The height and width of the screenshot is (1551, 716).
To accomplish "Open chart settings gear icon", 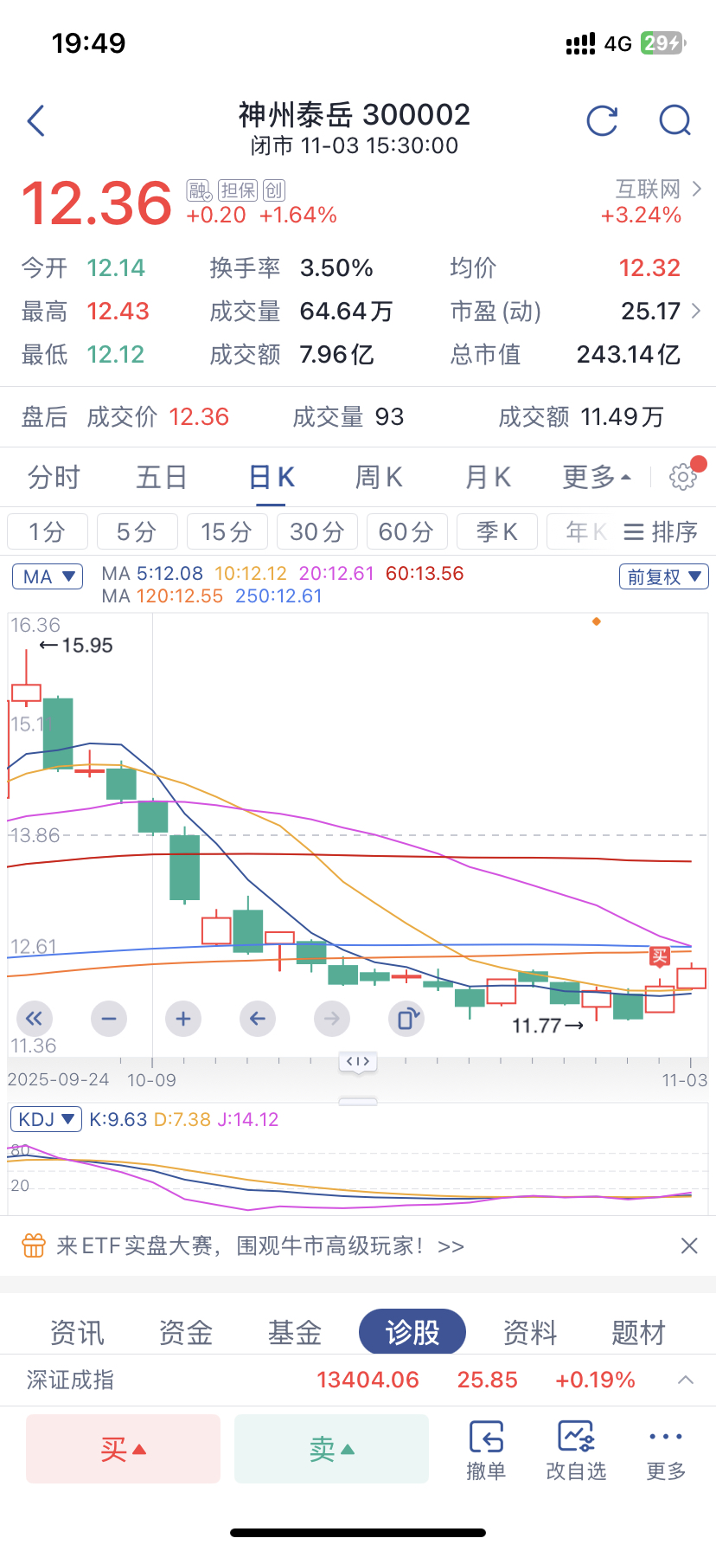I will click(x=682, y=477).
